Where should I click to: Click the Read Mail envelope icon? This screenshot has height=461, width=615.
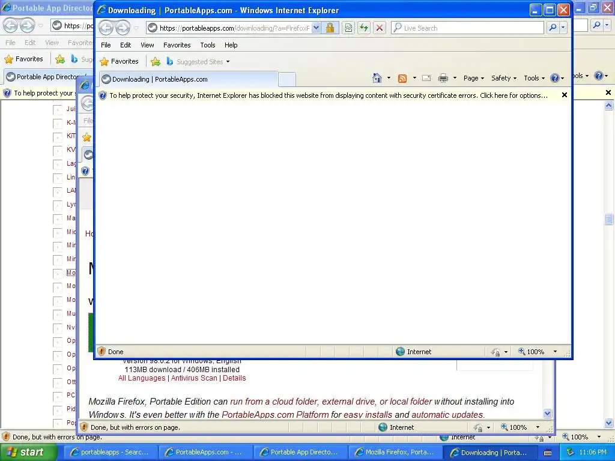point(426,78)
